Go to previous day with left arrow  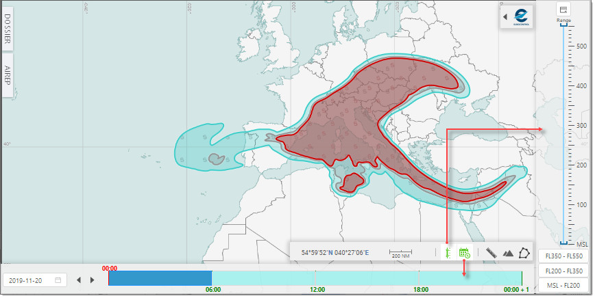(x=79, y=280)
